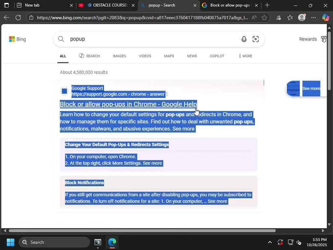Screen dimensions: 333x250
Task: Open the browser extensions icon
Action: pos(279,18)
